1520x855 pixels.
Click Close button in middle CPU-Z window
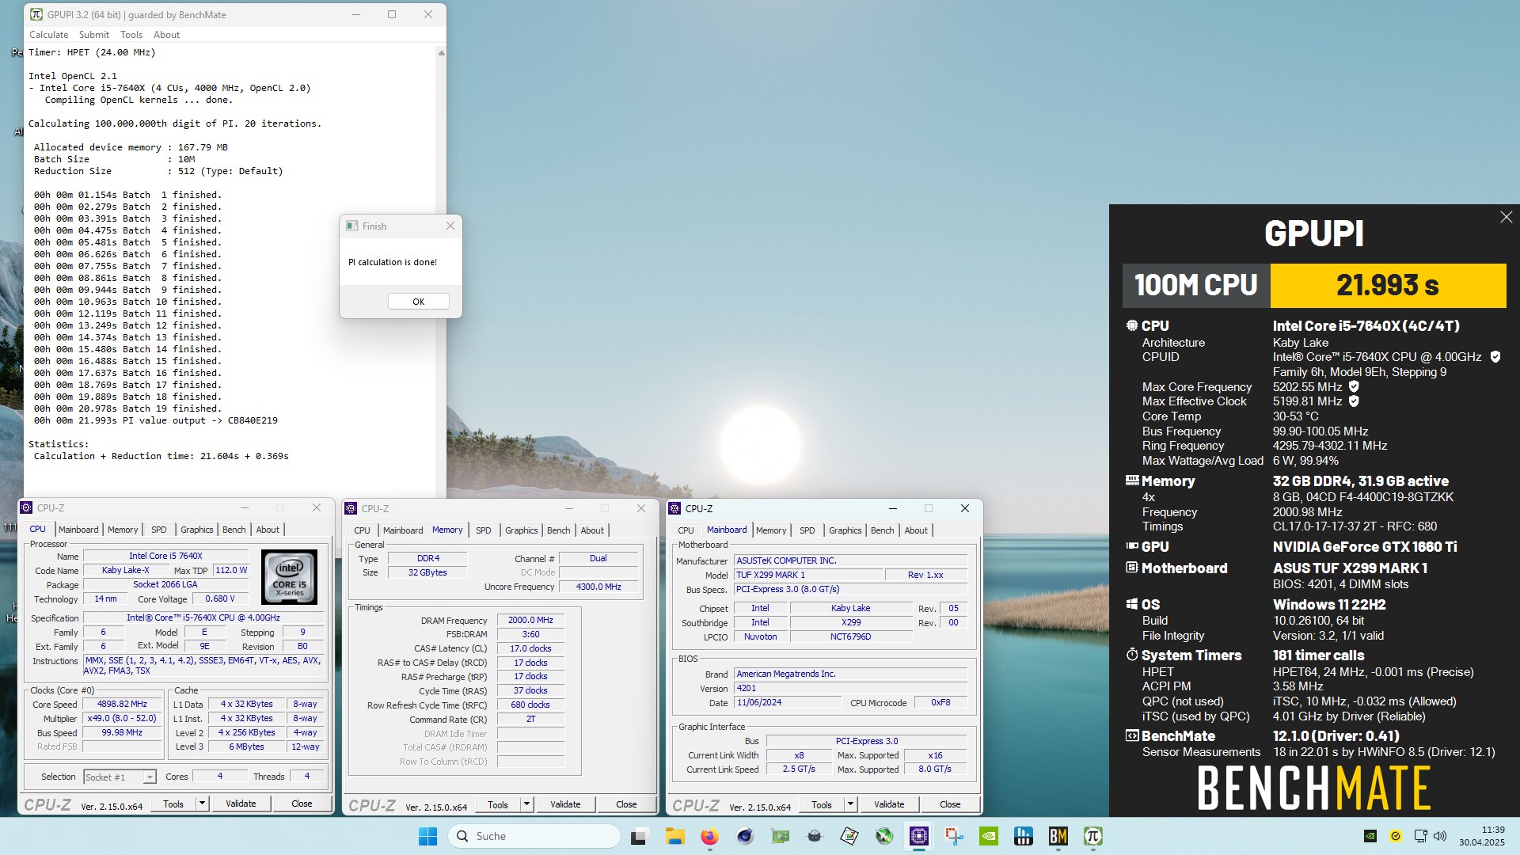[626, 804]
